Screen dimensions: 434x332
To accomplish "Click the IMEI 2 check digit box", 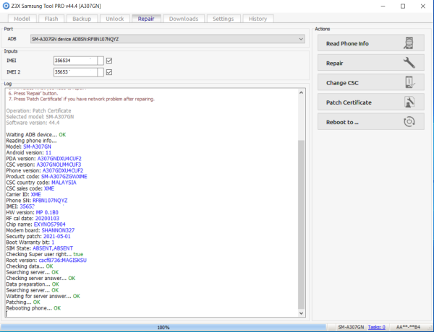I will click(101, 72).
